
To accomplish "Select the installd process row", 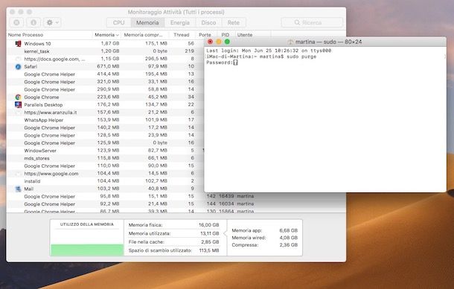I will pos(106,181).
